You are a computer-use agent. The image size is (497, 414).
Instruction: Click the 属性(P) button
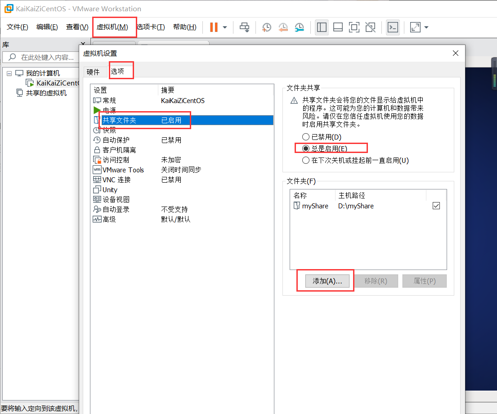[425, 281]
